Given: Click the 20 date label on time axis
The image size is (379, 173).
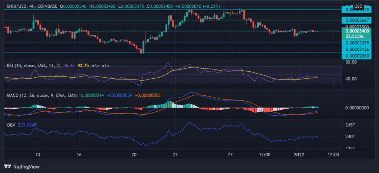Looking at the screenshot, I should (134, 155).
